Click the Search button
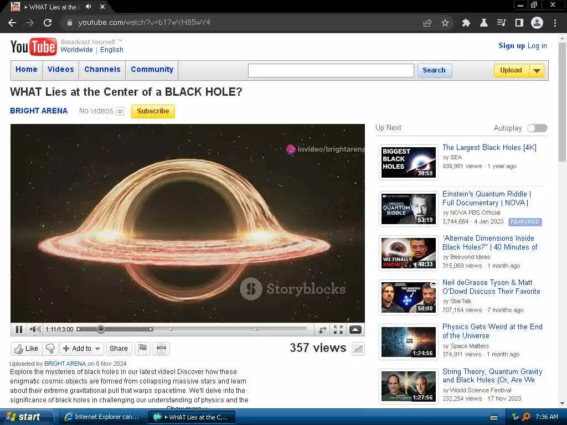 434,70
